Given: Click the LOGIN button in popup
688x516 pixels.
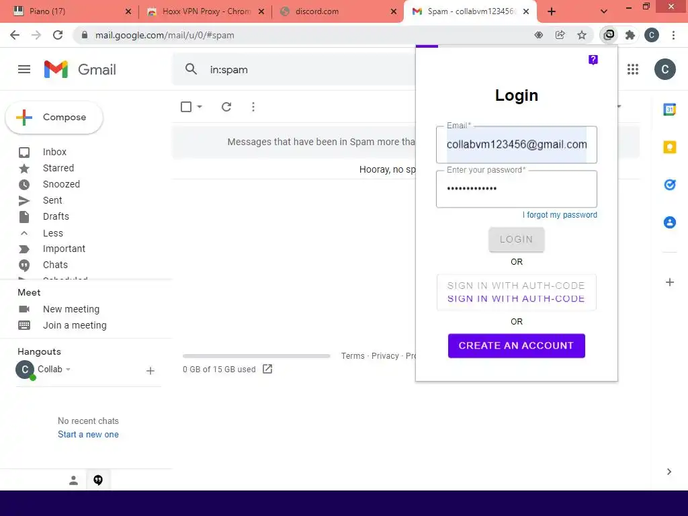Looking at the screenshot, I should point(517,240).
